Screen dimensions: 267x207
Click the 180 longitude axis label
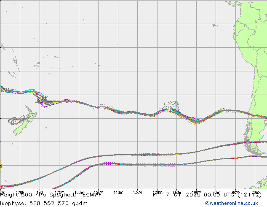(x=40, y=193)
